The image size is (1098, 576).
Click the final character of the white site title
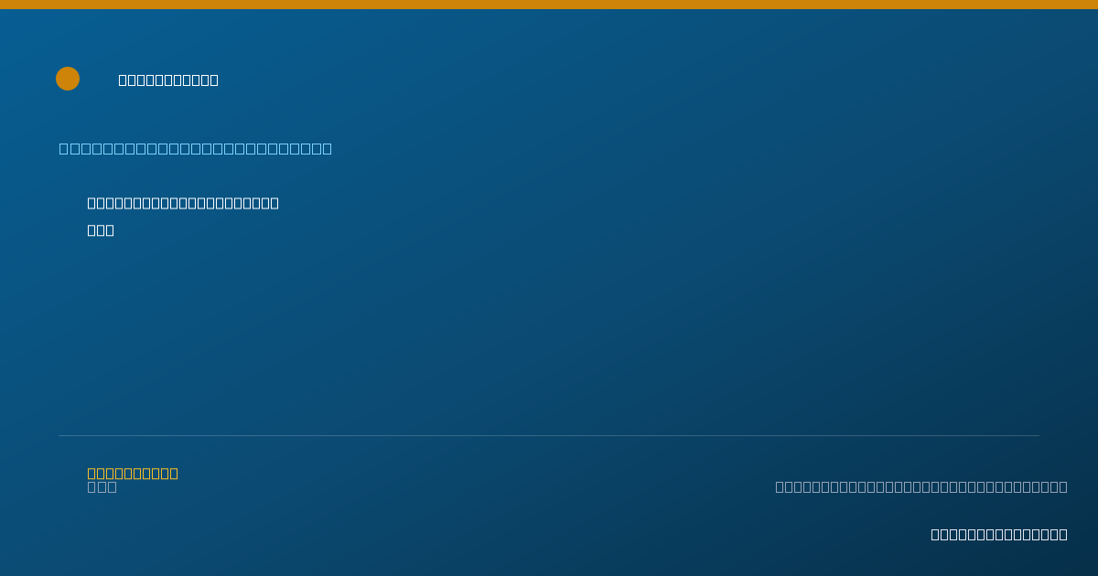[x=214, y=80]
